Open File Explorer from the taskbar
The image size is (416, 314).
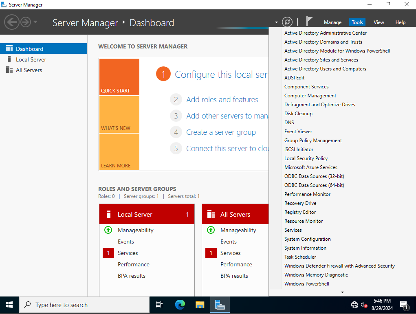200,305
